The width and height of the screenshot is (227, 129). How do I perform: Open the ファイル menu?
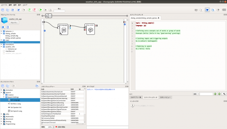[4, 5]
